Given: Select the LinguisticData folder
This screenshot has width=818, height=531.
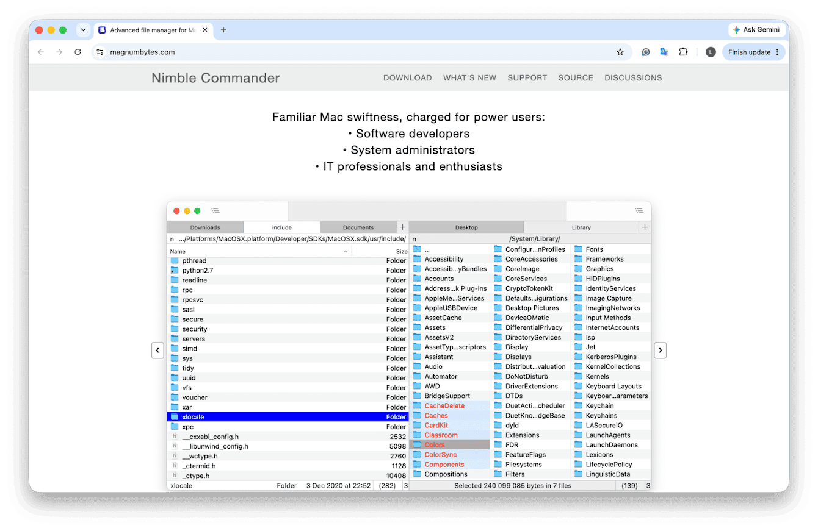Looking at the screenshot, I should 611,474.
